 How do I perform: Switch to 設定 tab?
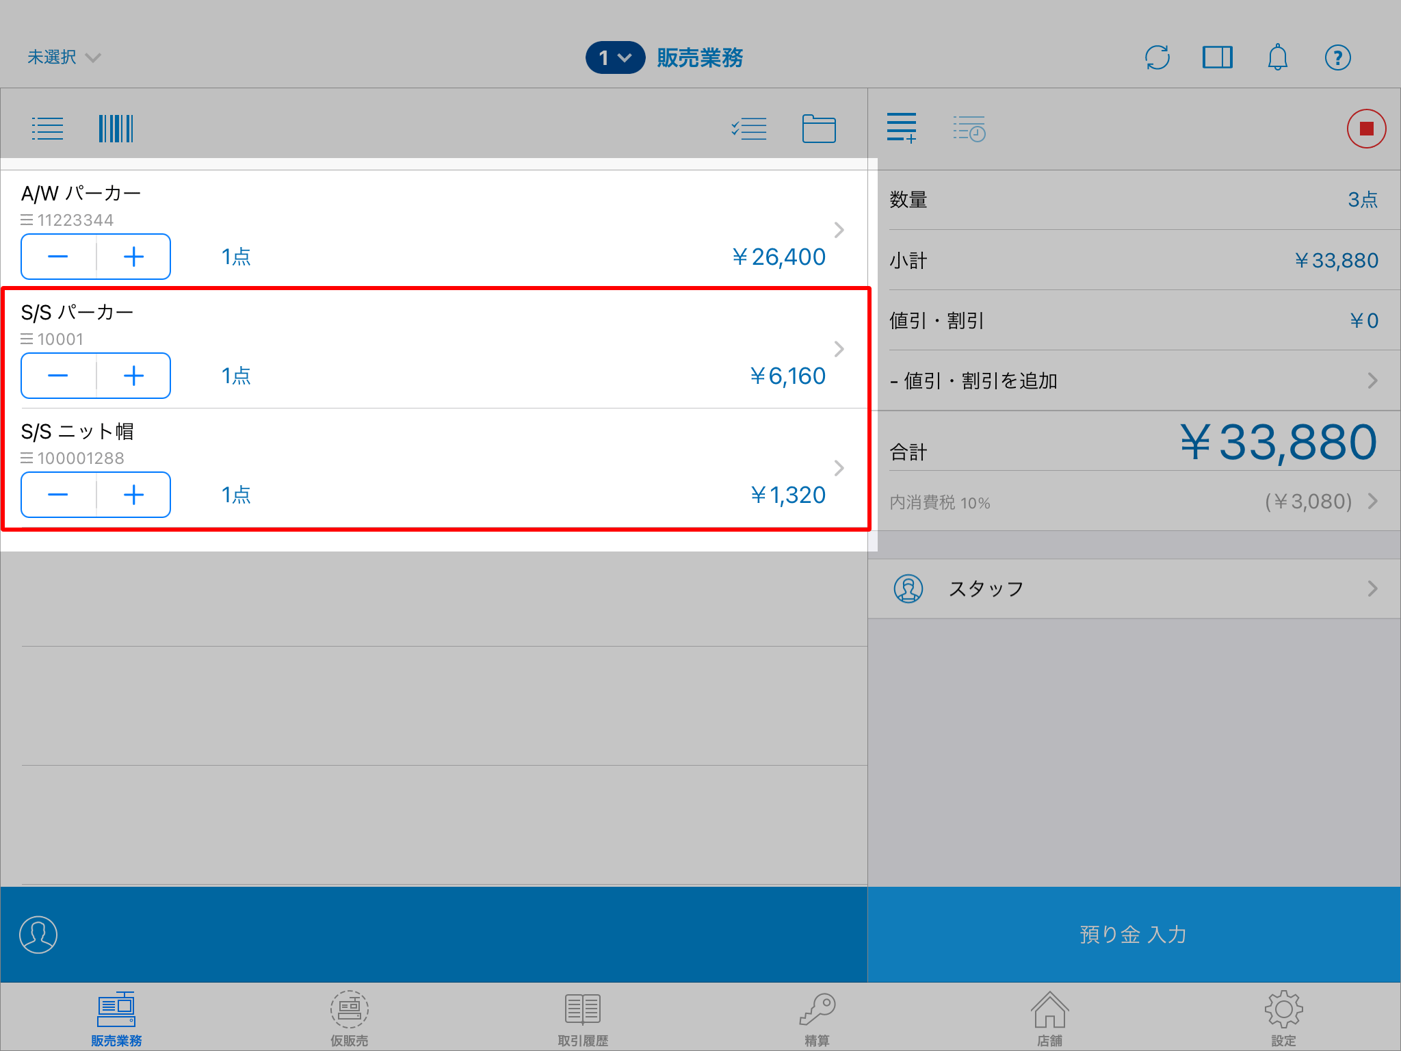click(1283, 1018)
